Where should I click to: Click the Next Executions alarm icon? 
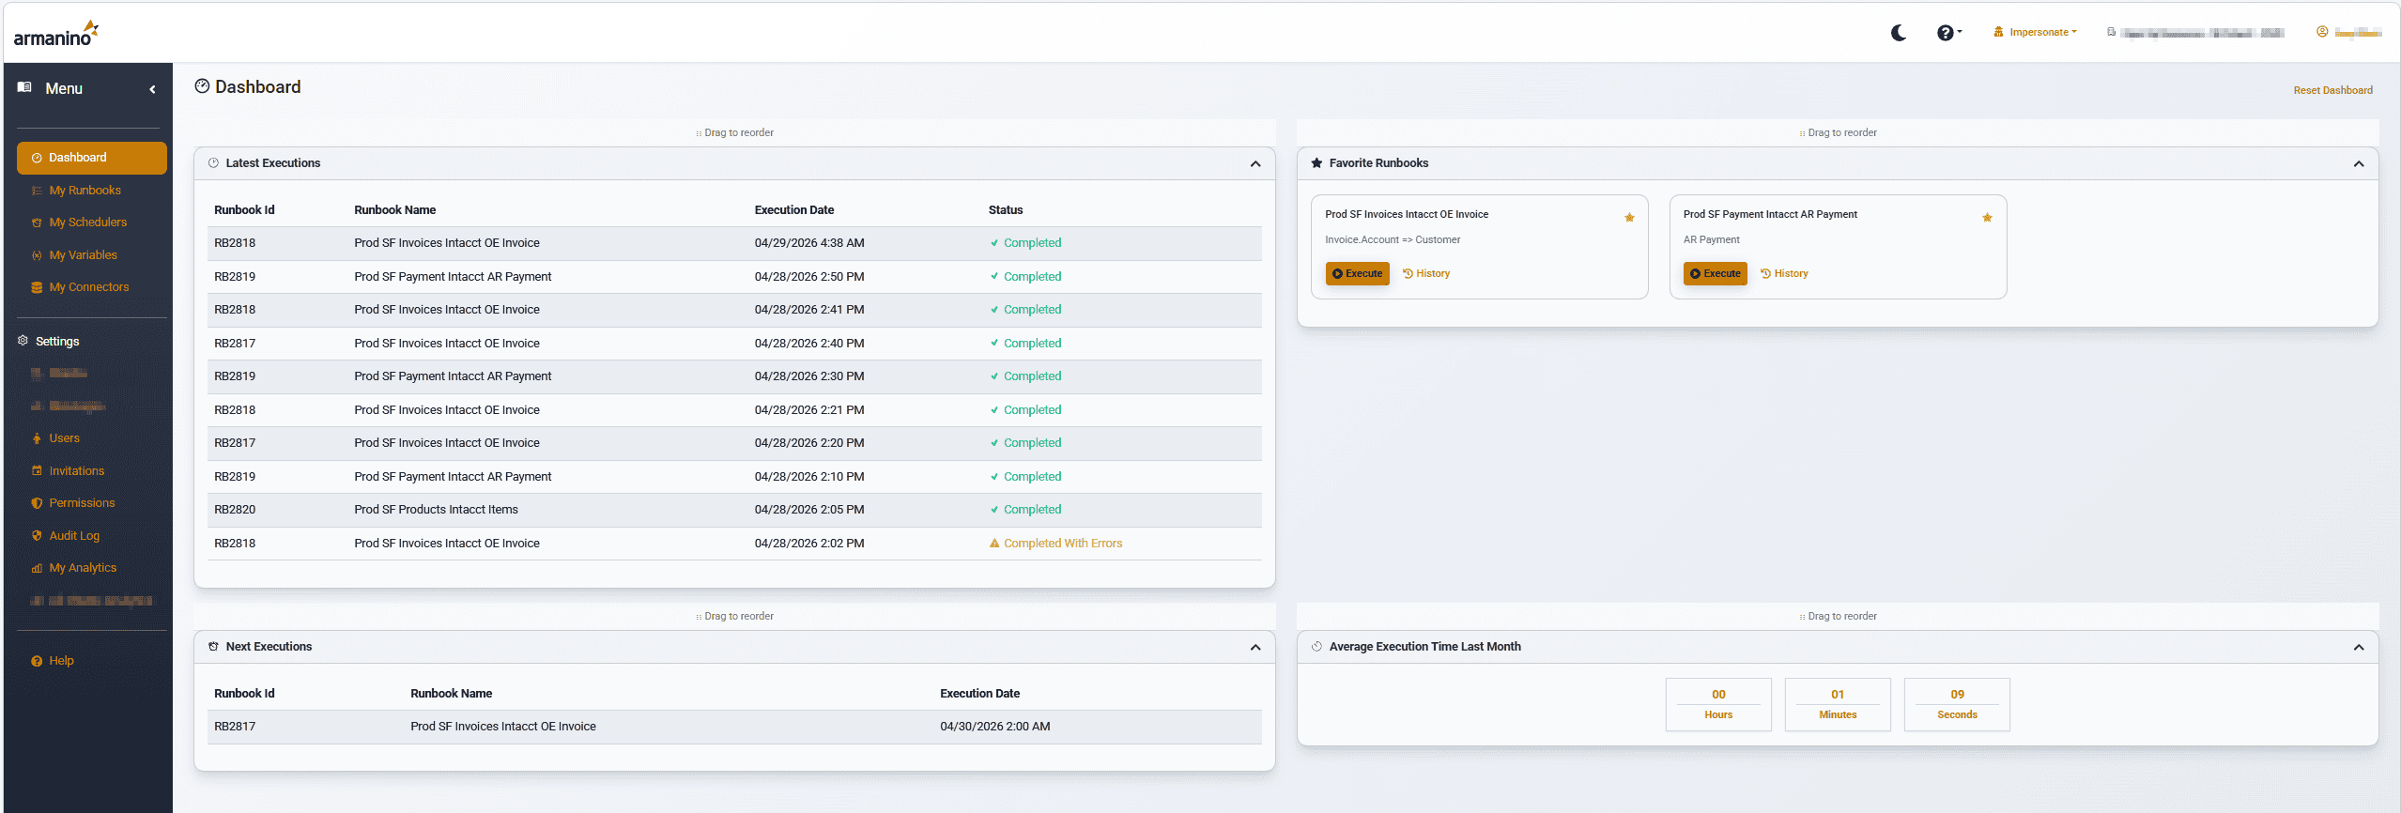(213, 647)
